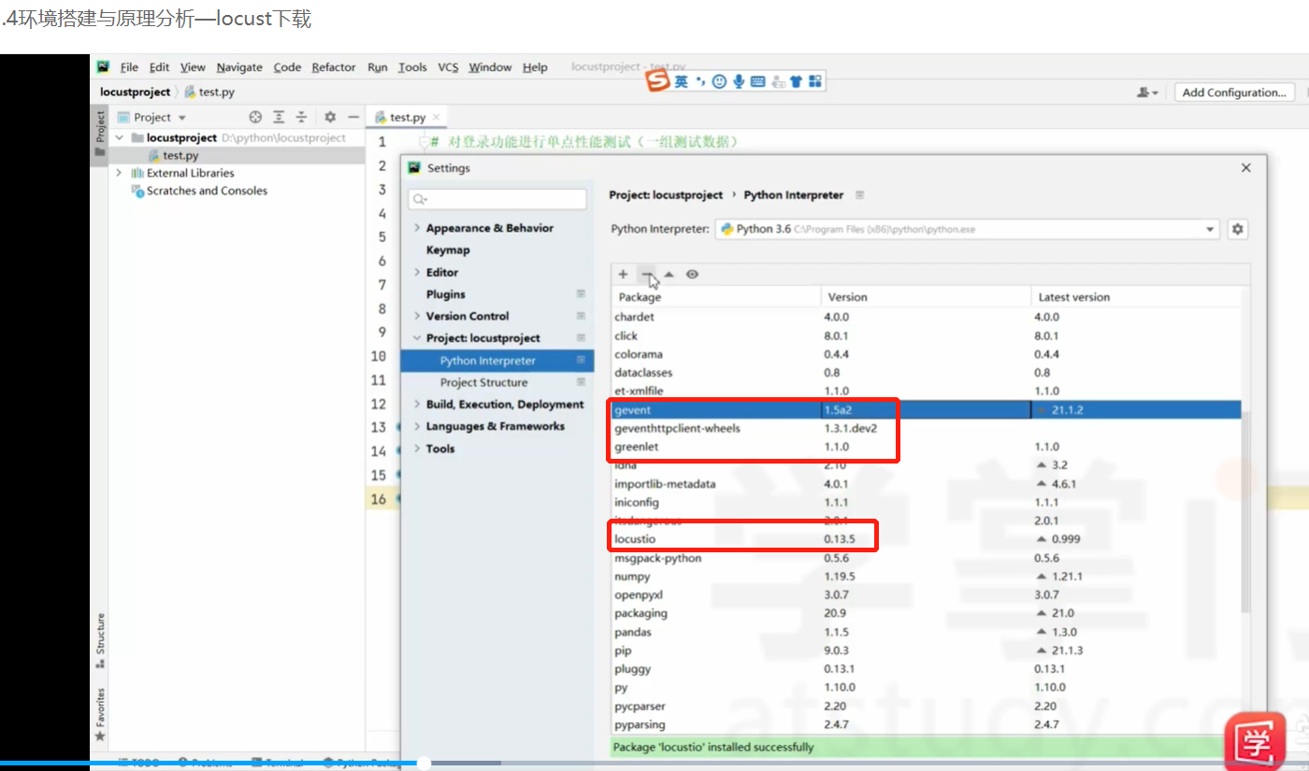Expand Build, Execution, Deployment settings
1309x771 pixels.
coord(417,405)
